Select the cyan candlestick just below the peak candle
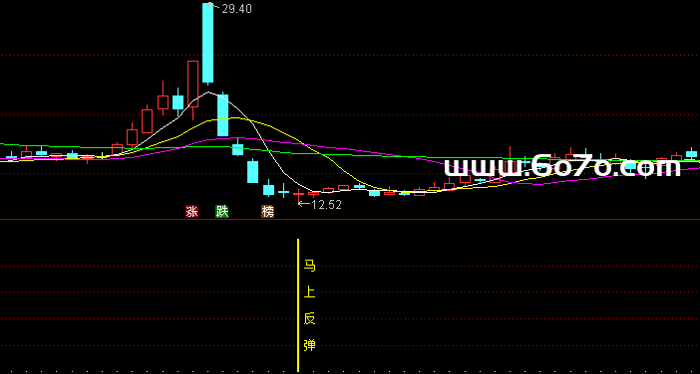Viewport: 700px width, 374px height. point(222,114)
